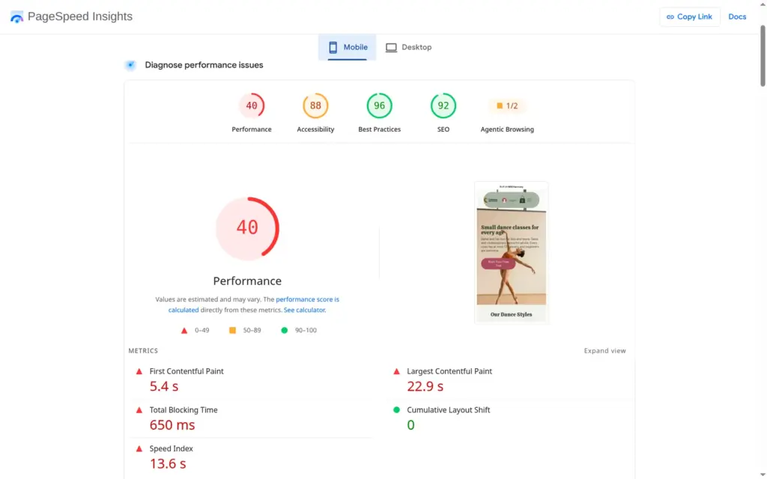
Task: Click the large Performance heading below gauge
Action: [247, 281]
